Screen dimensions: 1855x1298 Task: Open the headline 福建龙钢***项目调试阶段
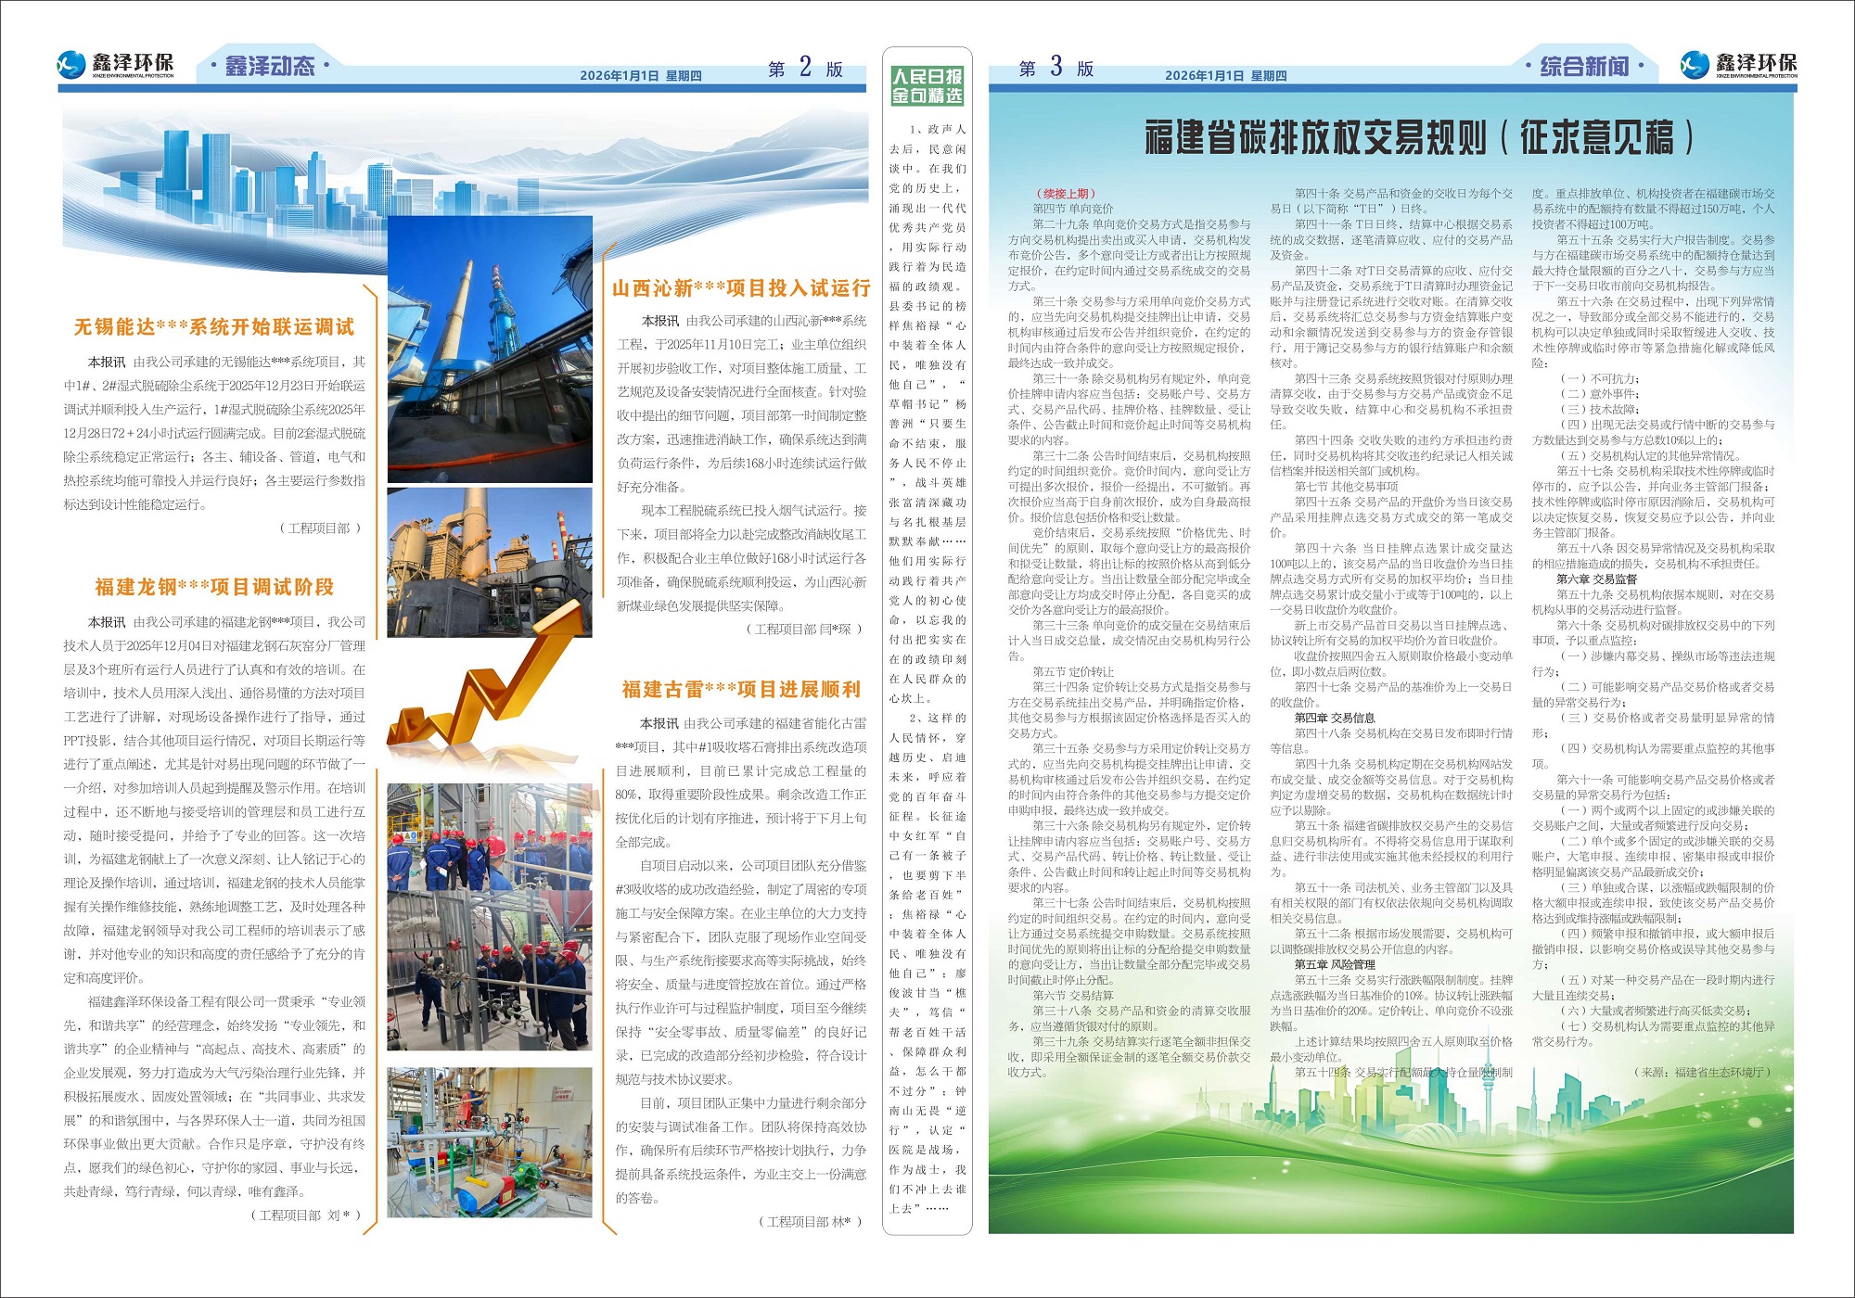click(214, 587)
